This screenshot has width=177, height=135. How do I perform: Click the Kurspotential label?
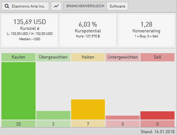click(x=88, y=31)
